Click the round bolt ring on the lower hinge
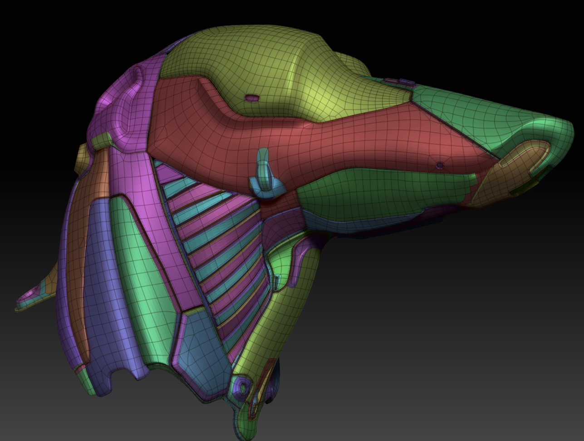Viewport: 584px width, 441px height. click(243, 387)
